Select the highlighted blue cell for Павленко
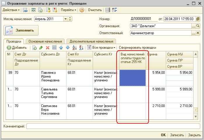 133,78
